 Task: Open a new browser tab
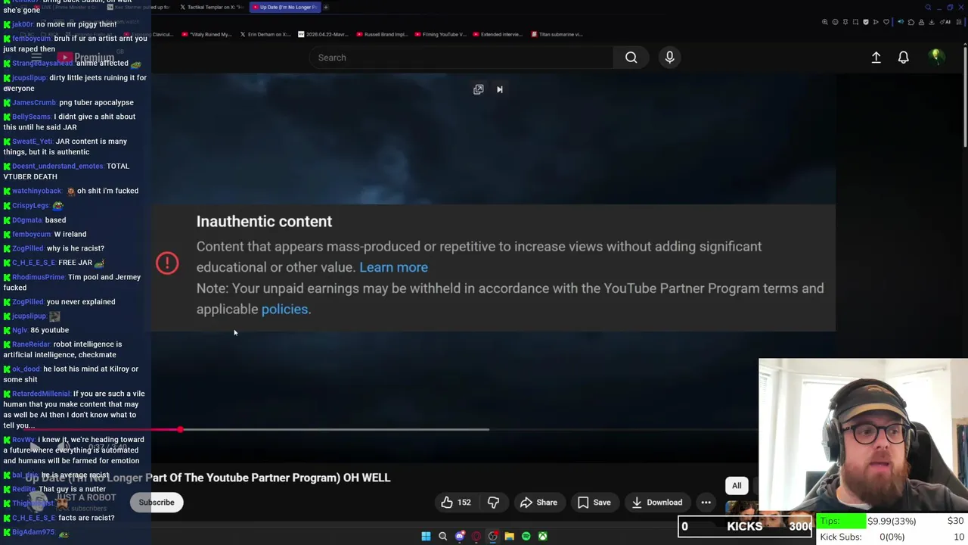(326, 7)
